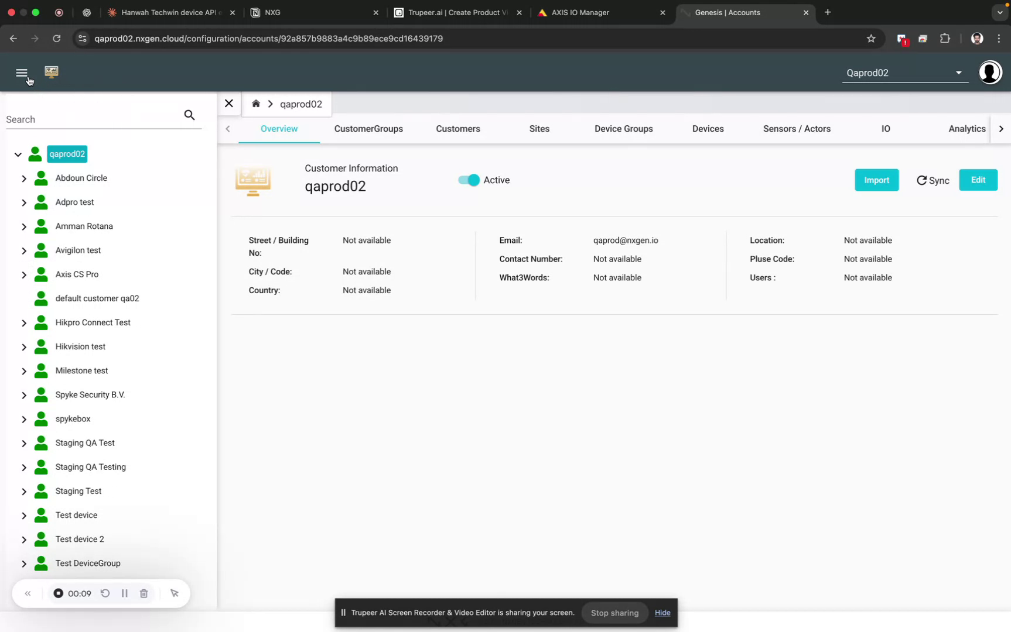The height and width of the screenshot is (632, 1011).
Task: Pause the recording in the recorder toolbar
Action: [124, 593]
